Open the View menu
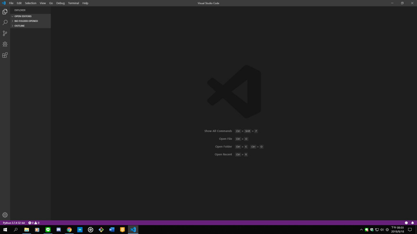The width and height of the screenshot is (417, 234). click(x=42, y=3)
